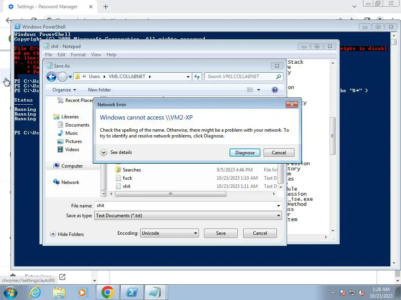The width and height of the screenshot is (401, 300).
Task: Click the Windows PowerShell title bar icon
Action: click(x=18, y=27)
